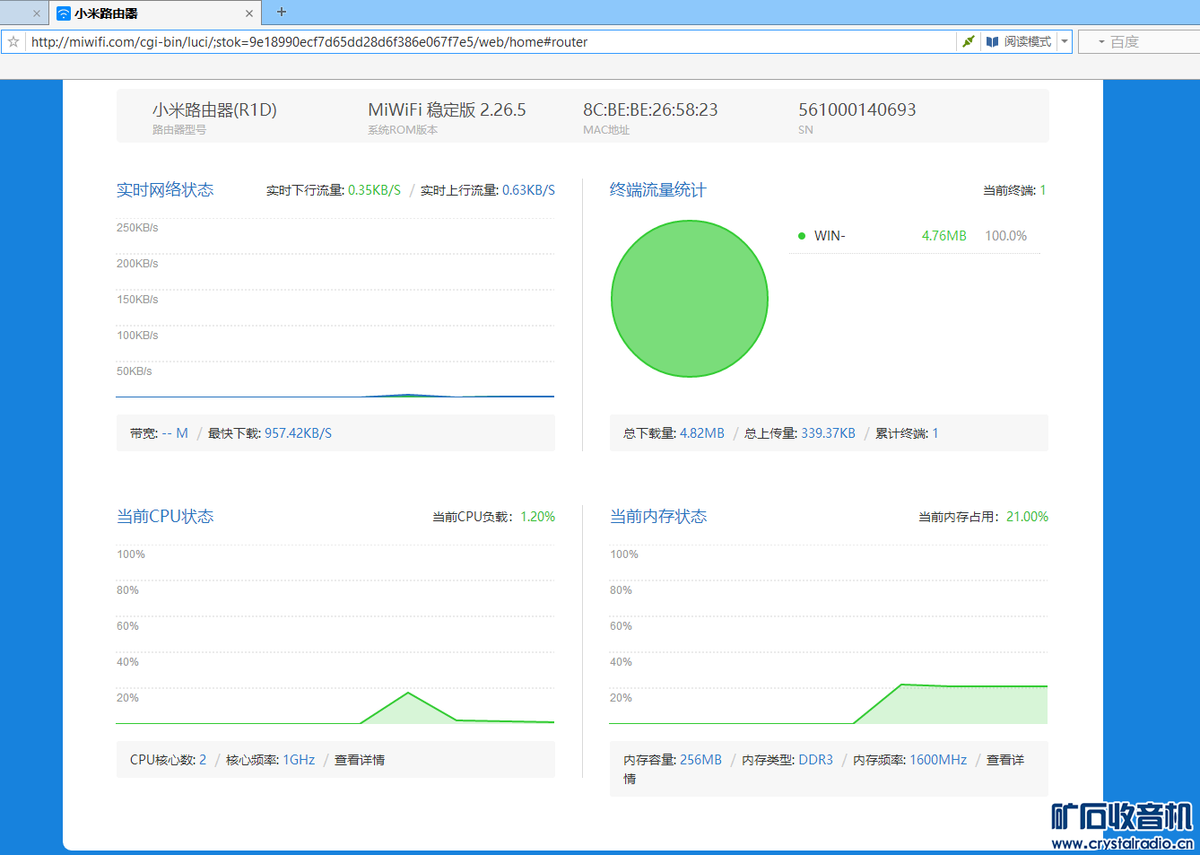View memory details via 查看详情 link
Viewport: 1200px width, 855px height.
(1005, 760)
